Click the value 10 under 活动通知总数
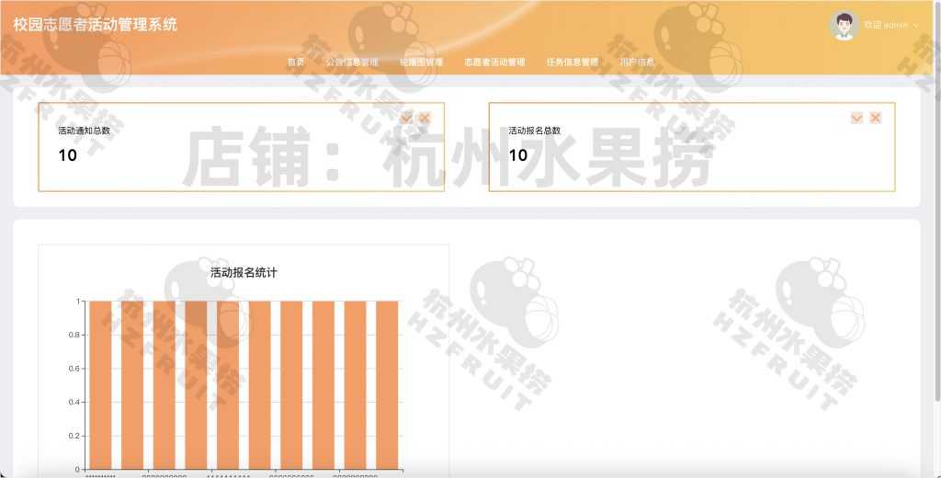The width and height of the screenshot is (941, 478). [x=67, y=155]
